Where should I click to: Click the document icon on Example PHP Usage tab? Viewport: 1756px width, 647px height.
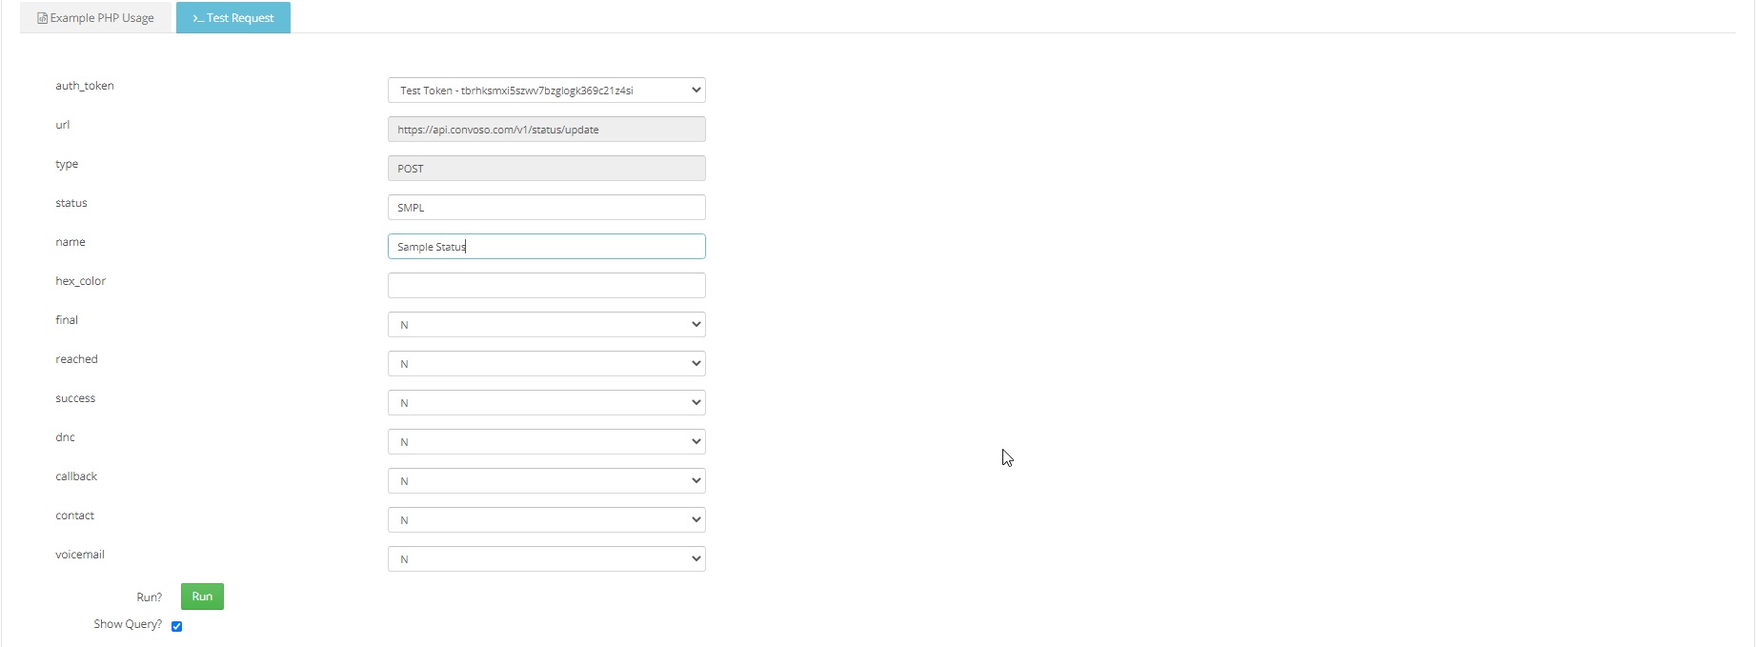coord(42,18)
